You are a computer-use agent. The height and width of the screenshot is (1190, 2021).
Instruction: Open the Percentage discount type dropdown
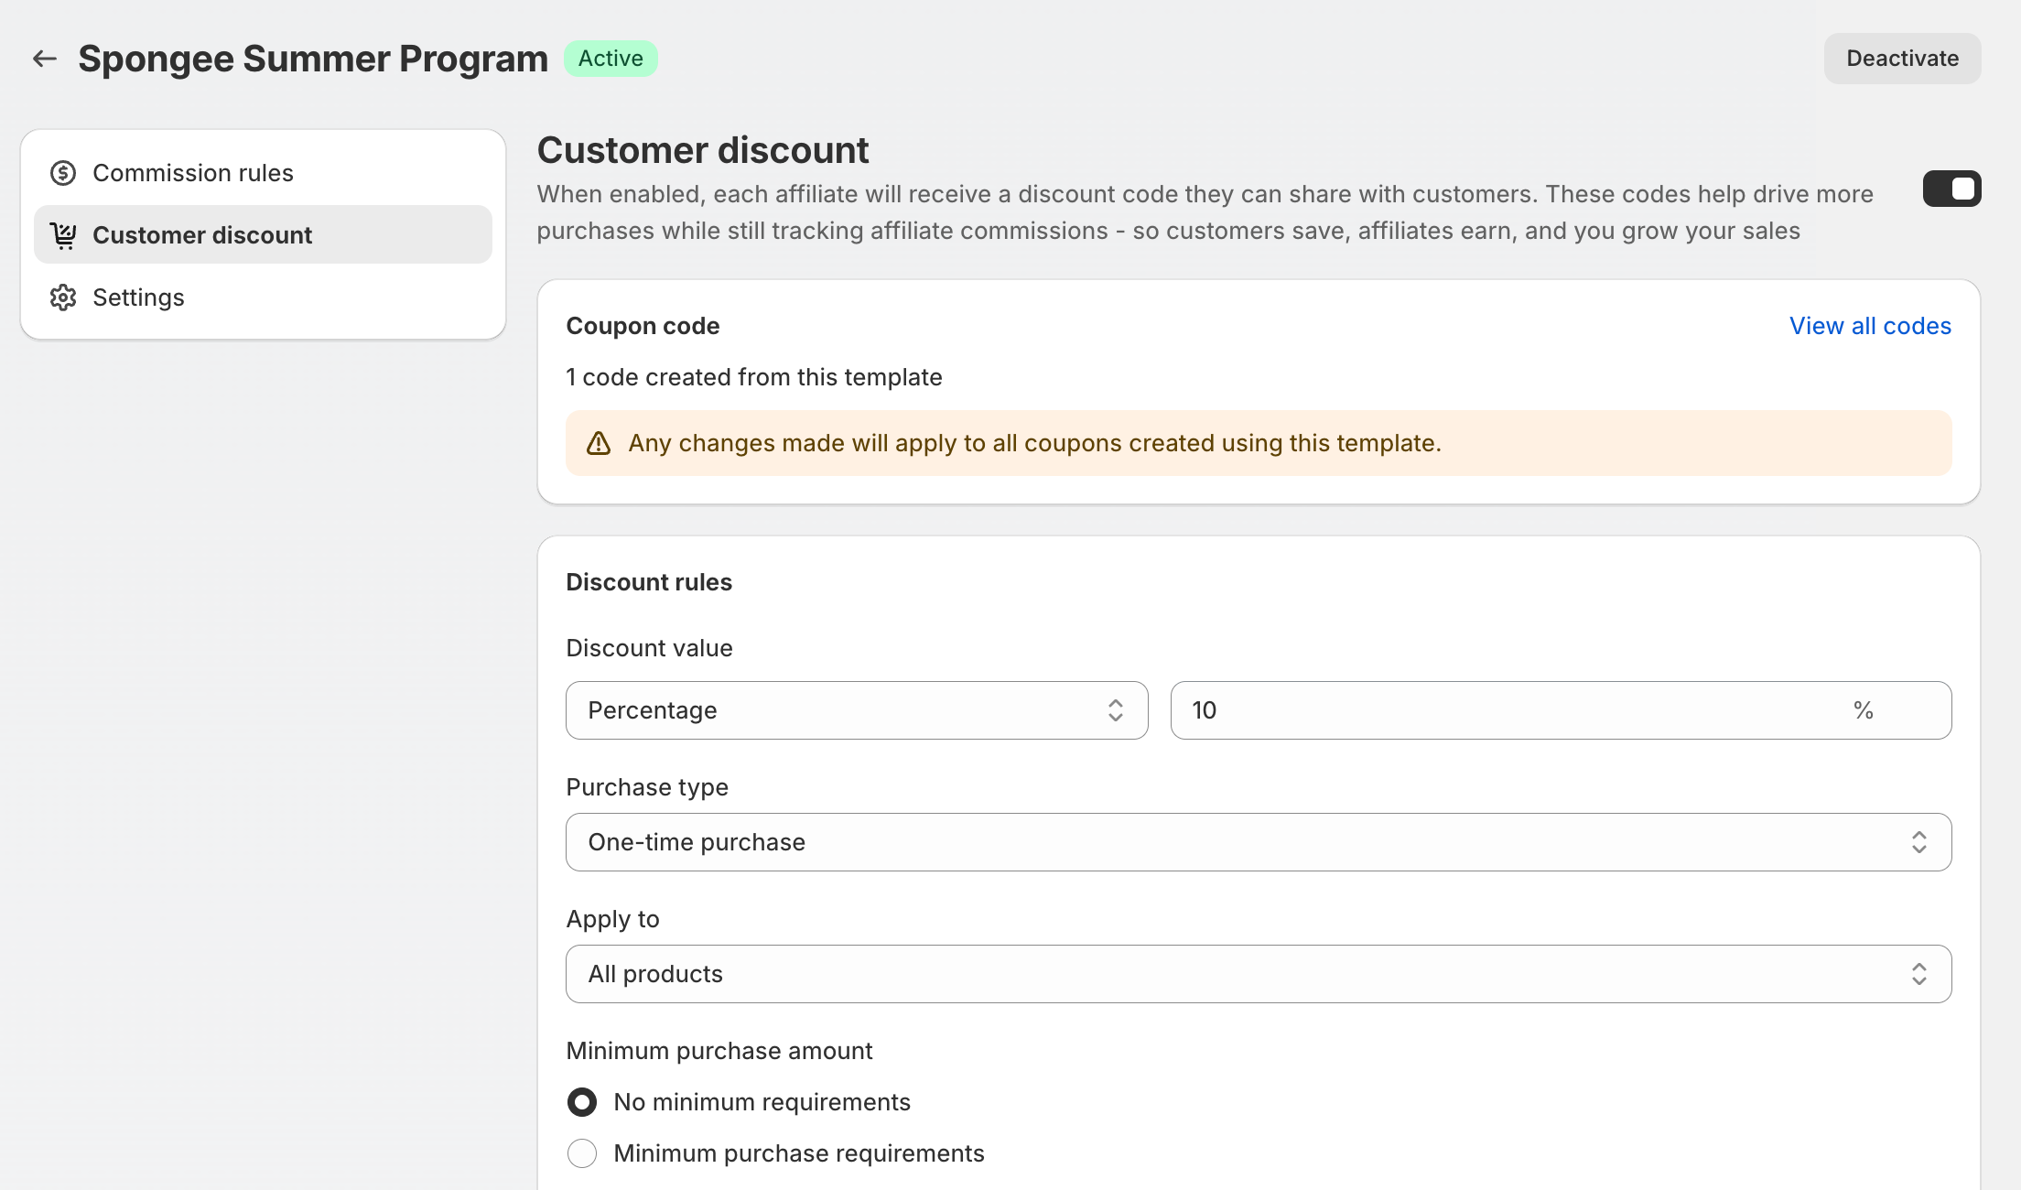coord(856,710)
